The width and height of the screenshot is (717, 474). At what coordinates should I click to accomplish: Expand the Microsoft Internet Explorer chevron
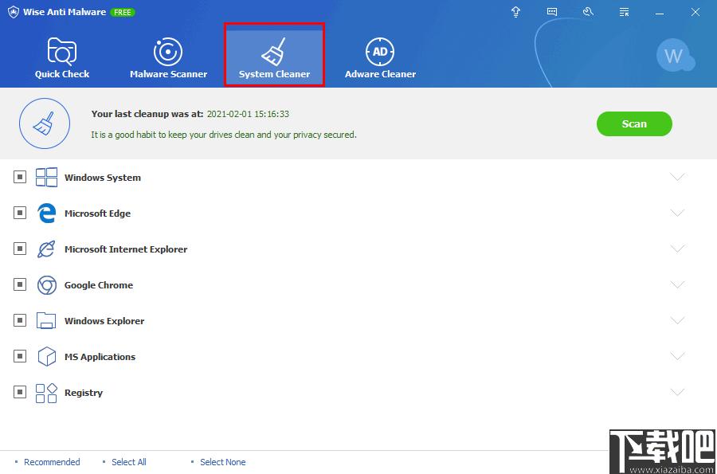[677, 249]
